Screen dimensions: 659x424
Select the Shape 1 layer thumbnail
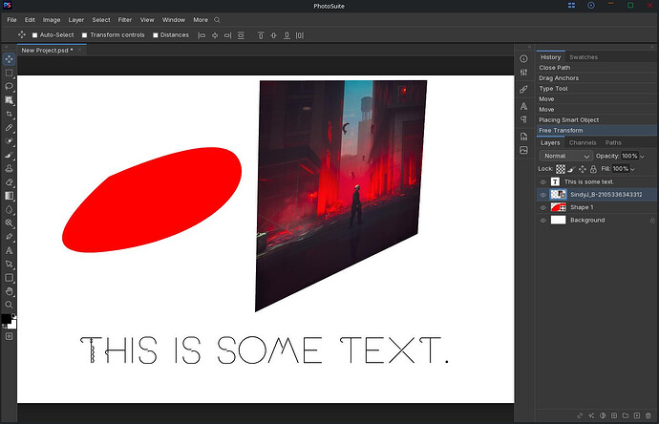click(x=558, y=207)
